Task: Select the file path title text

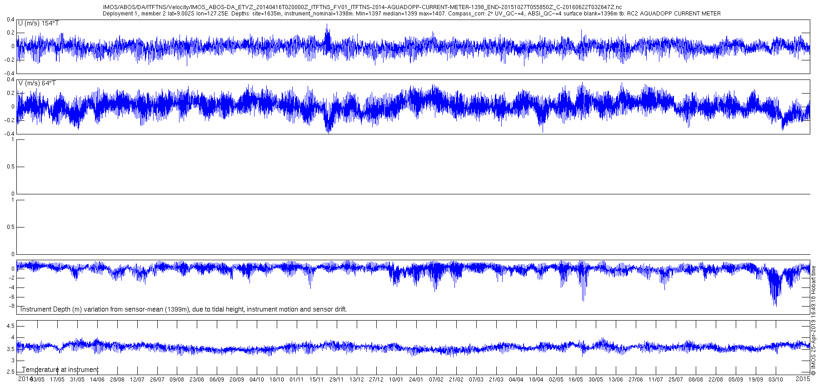Action: [362, 7]
